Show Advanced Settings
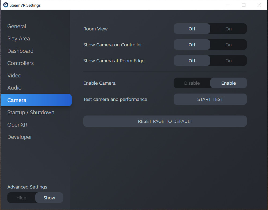This screenshot has height=210, width=268. [x=49, y=198]
